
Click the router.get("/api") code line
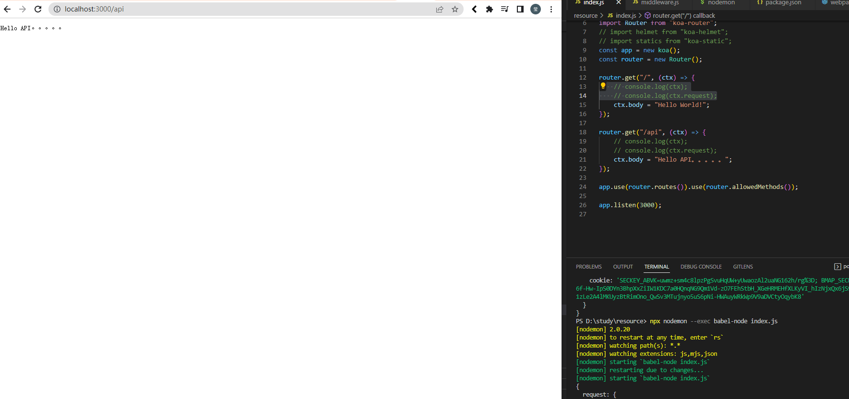point(652,132)
